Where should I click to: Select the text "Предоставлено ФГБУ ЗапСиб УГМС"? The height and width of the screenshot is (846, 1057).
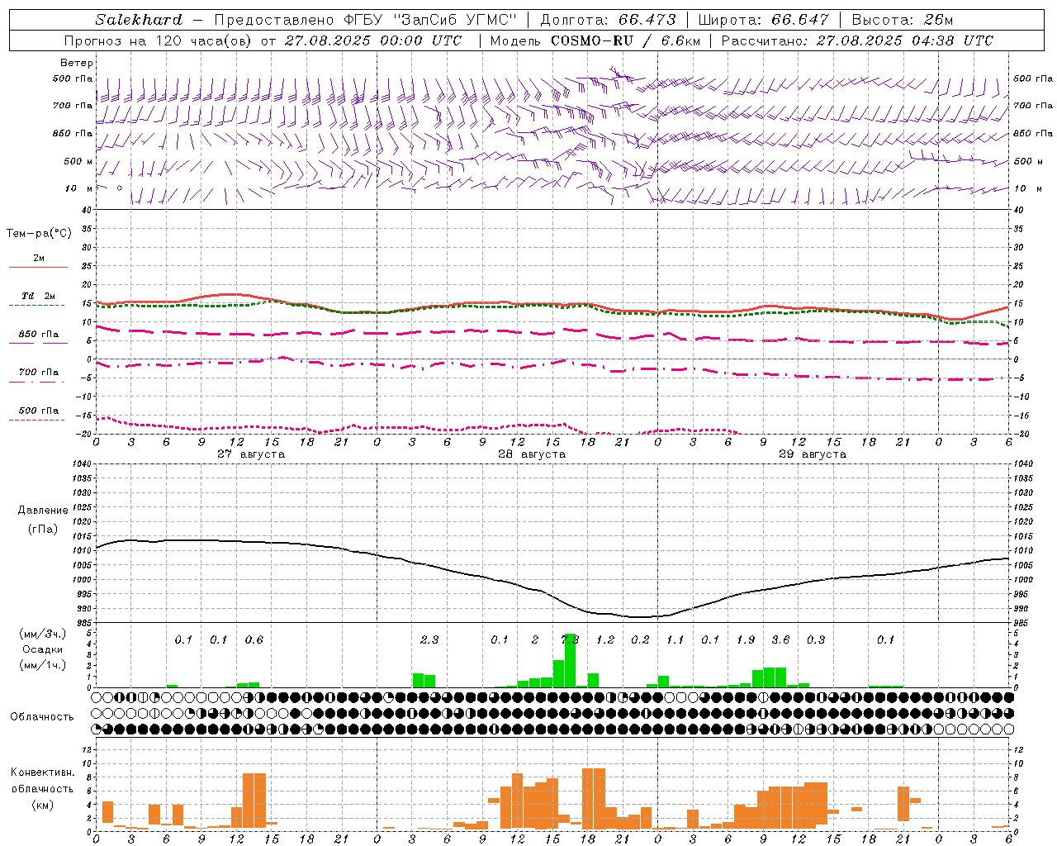(x=366, y=20)
